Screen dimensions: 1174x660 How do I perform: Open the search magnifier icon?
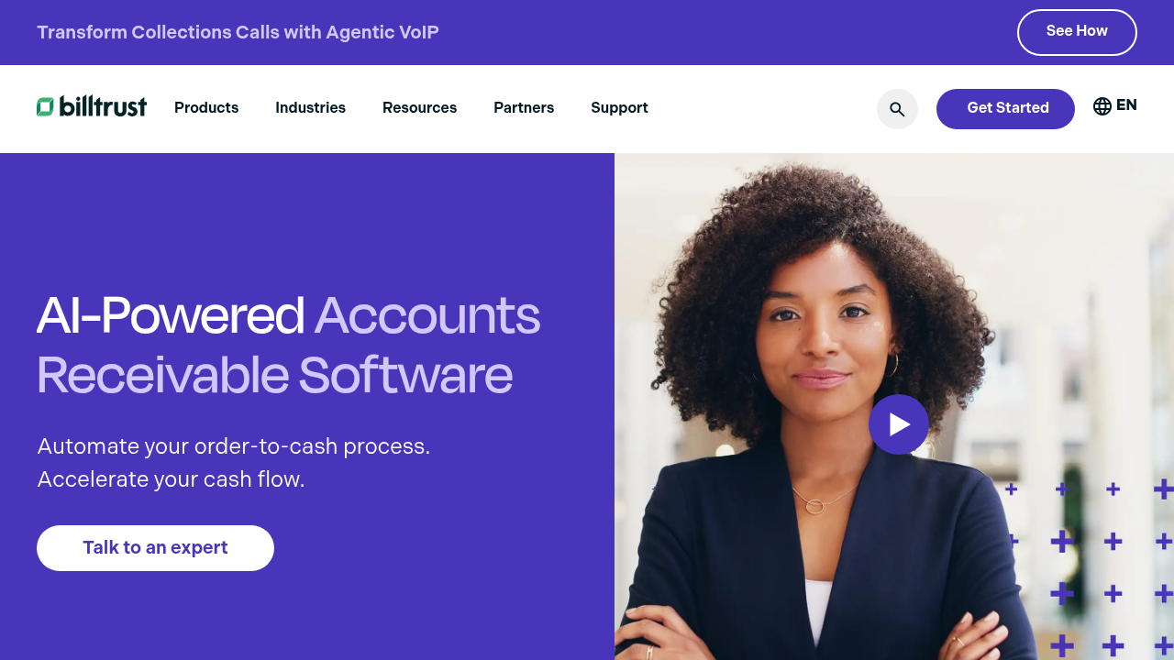[x=897, y=109]
